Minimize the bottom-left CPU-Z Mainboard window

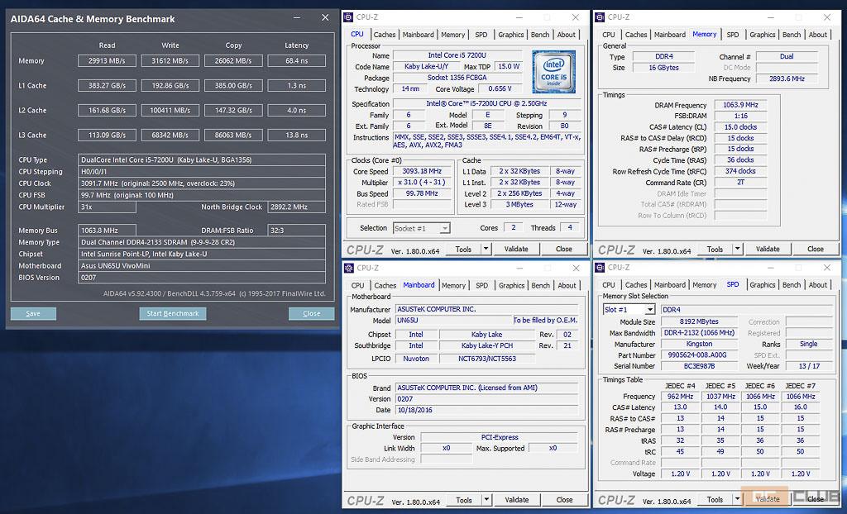519,268
